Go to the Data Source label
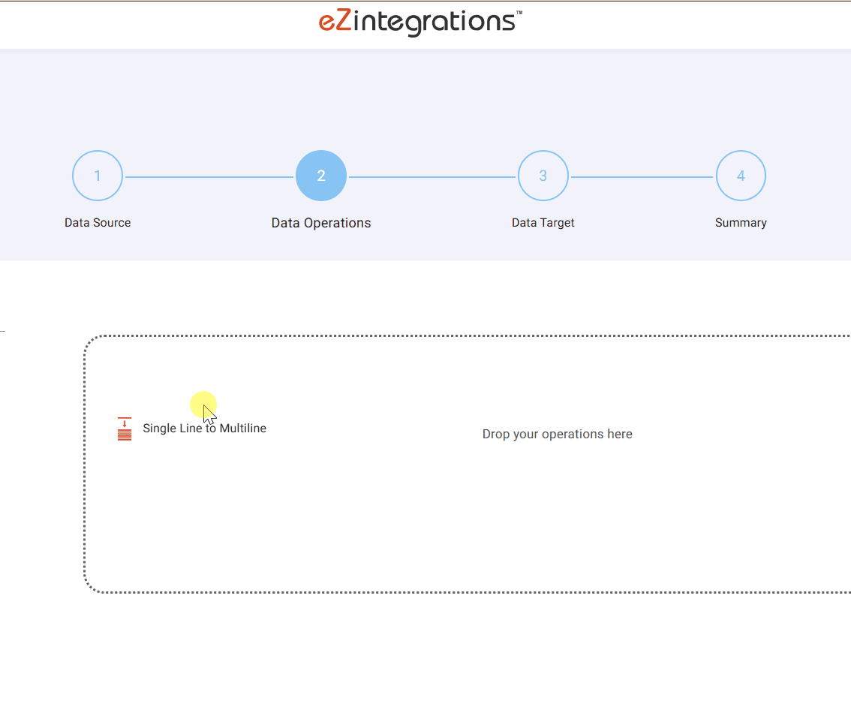This screenshot has width=851, height=725. pos(98,223)
